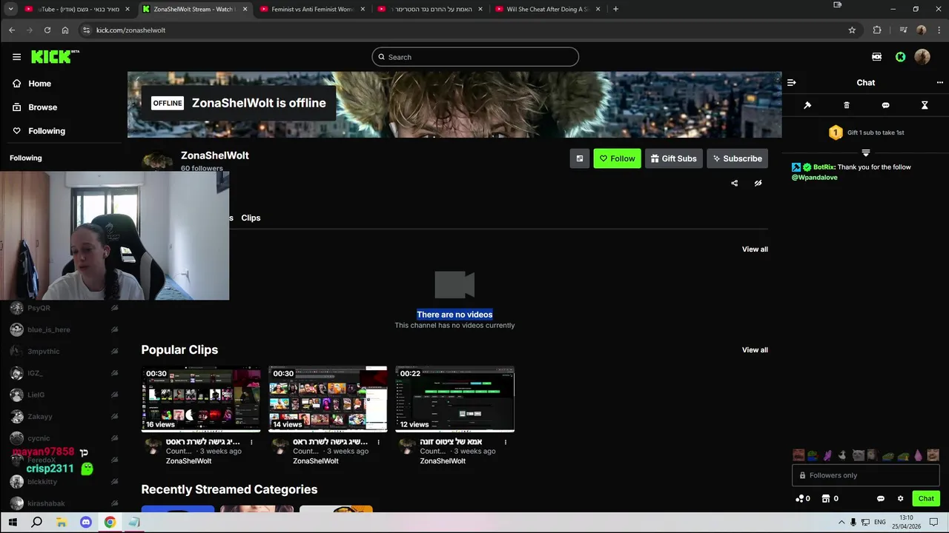Open File Explorer from taskbar

(61, 523)
